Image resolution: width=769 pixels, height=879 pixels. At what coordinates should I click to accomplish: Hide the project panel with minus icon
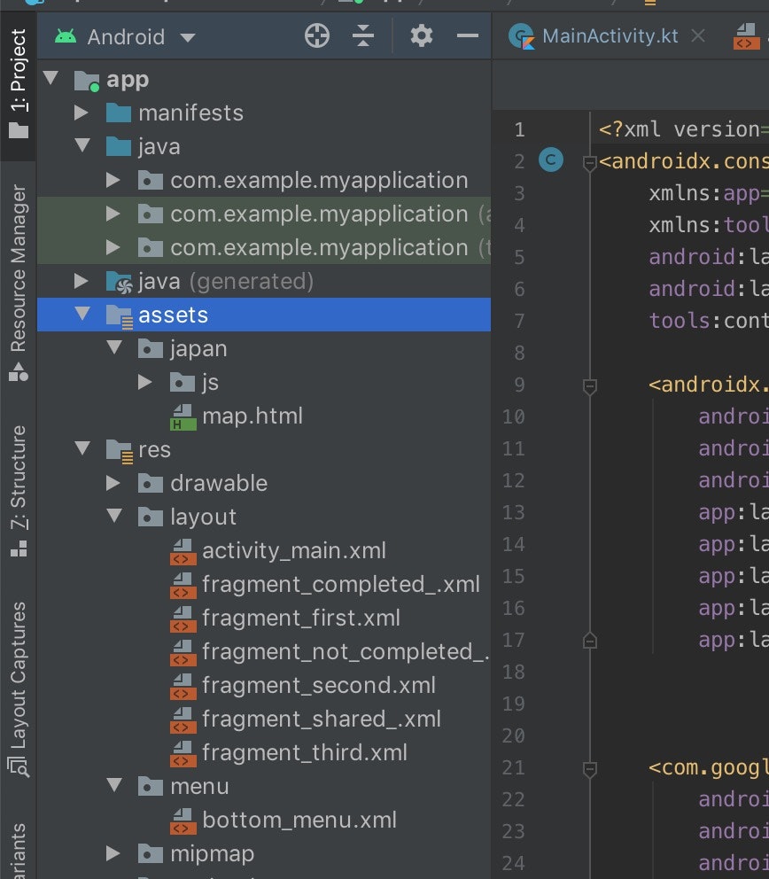468,35
